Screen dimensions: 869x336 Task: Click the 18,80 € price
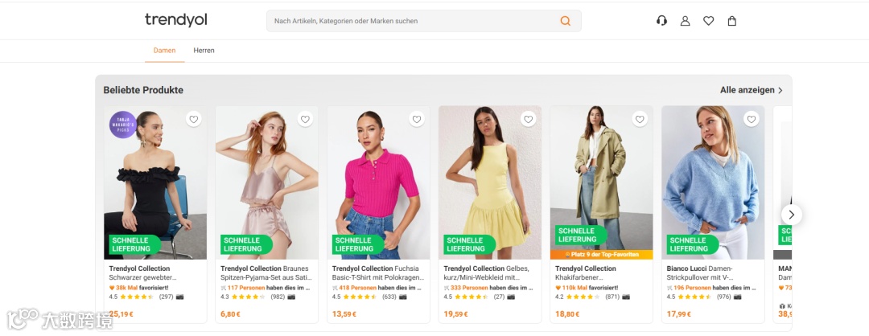[x=567, y=314]
